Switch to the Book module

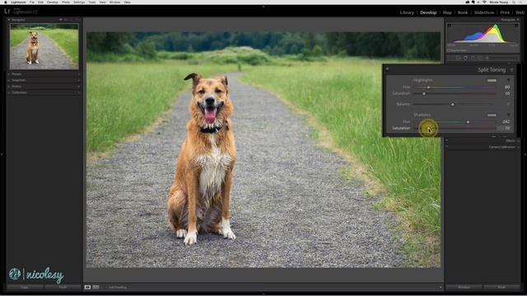[x=463, y=12]
